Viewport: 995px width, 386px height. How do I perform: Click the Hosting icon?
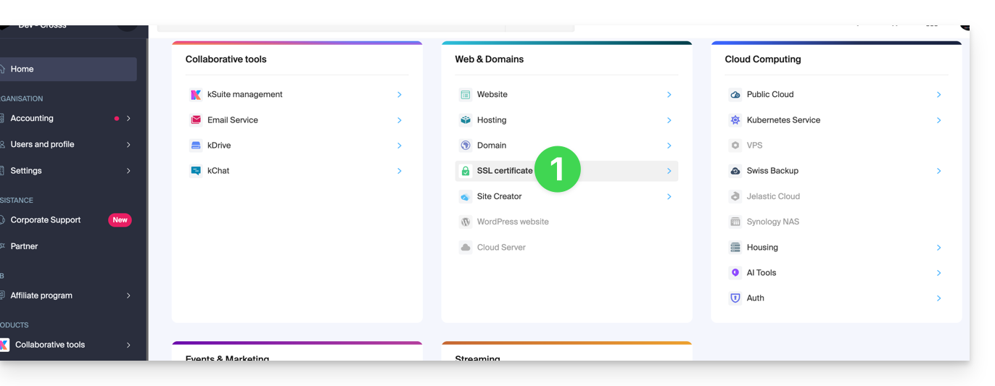tap(466, 120)
